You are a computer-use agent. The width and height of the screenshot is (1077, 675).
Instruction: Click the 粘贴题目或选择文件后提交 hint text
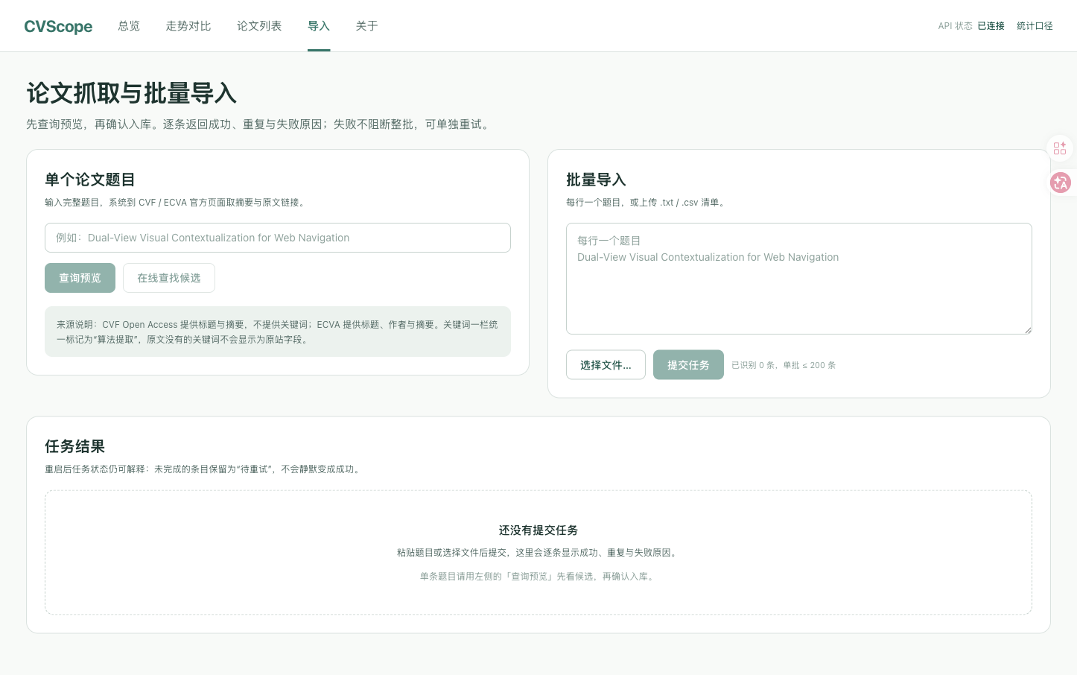point(538,553)
